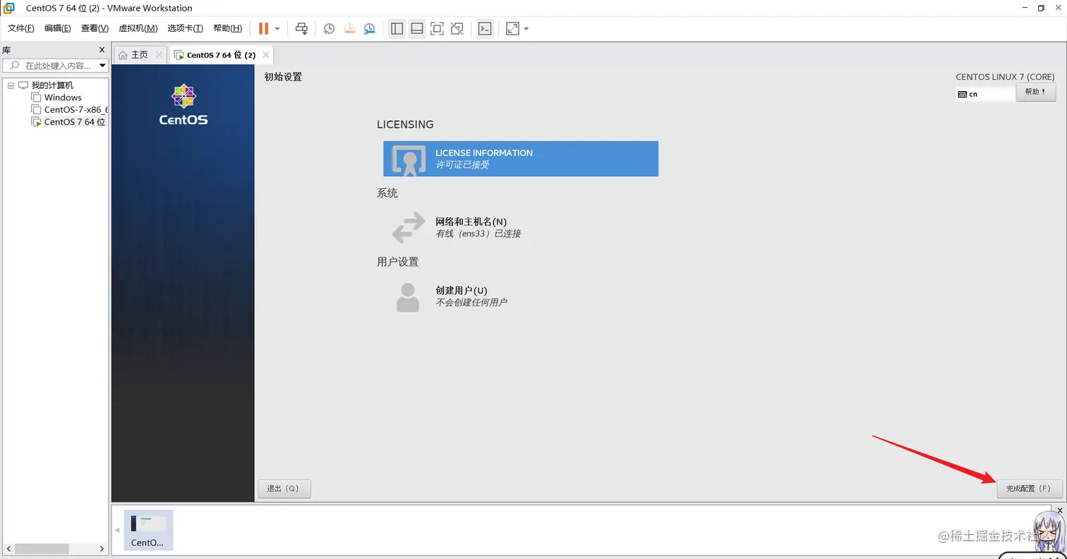Open the 帮助(H) menu
1067x559 pixels.
coord(227,28)
